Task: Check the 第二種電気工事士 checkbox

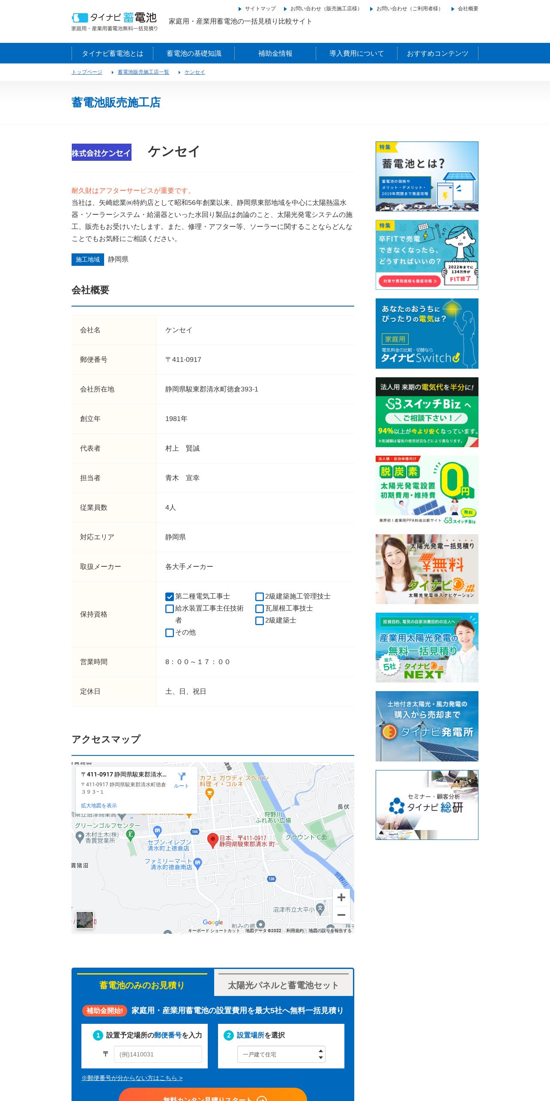Action: [x=170, y=596]
